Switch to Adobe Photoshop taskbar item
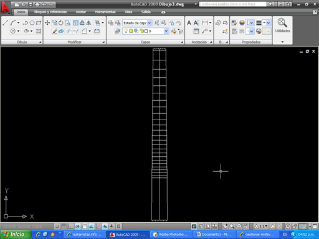319x239 pixels. pos(171,235)
